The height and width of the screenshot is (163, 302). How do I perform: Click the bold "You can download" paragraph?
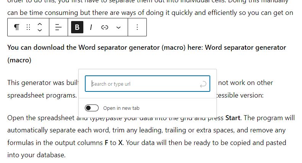point(76,48)
